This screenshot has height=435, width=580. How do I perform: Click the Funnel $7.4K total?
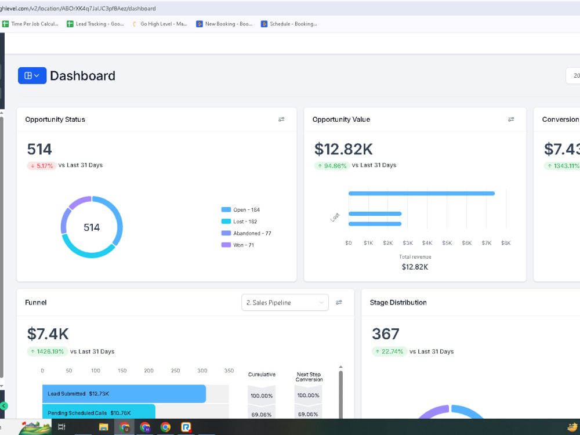point(48,333)
